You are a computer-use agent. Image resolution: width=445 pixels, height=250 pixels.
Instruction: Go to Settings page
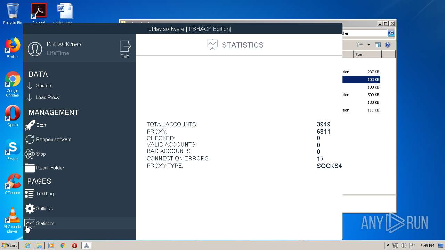click(x=44, y=208)
